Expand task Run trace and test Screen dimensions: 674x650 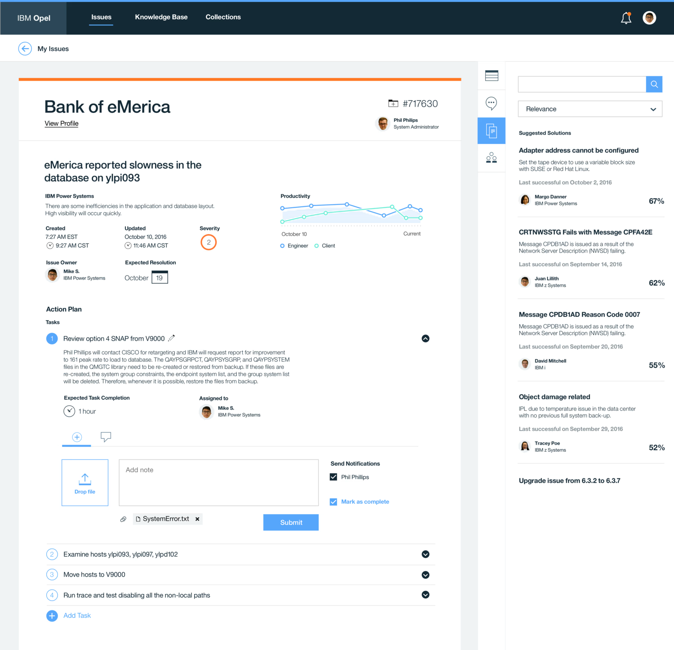click(x=426, y=595)
